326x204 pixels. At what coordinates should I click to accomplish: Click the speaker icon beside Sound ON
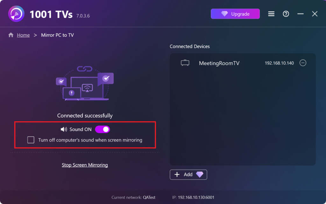click(64, 129)
